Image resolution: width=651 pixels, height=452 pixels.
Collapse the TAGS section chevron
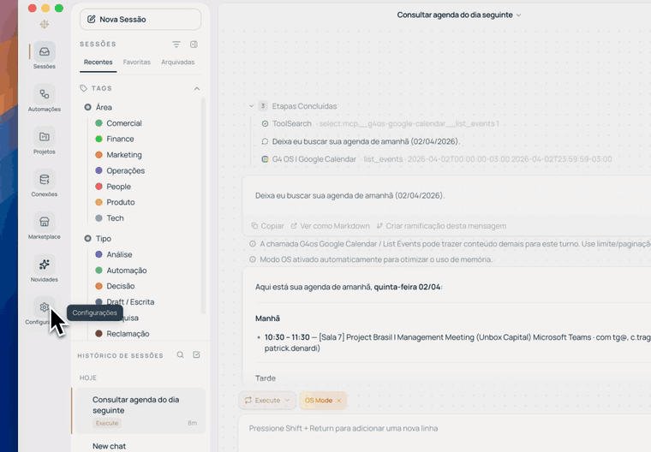[197, 88]
